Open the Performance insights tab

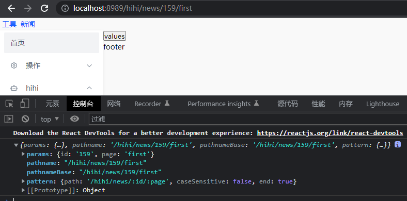(x=223, y=104)
